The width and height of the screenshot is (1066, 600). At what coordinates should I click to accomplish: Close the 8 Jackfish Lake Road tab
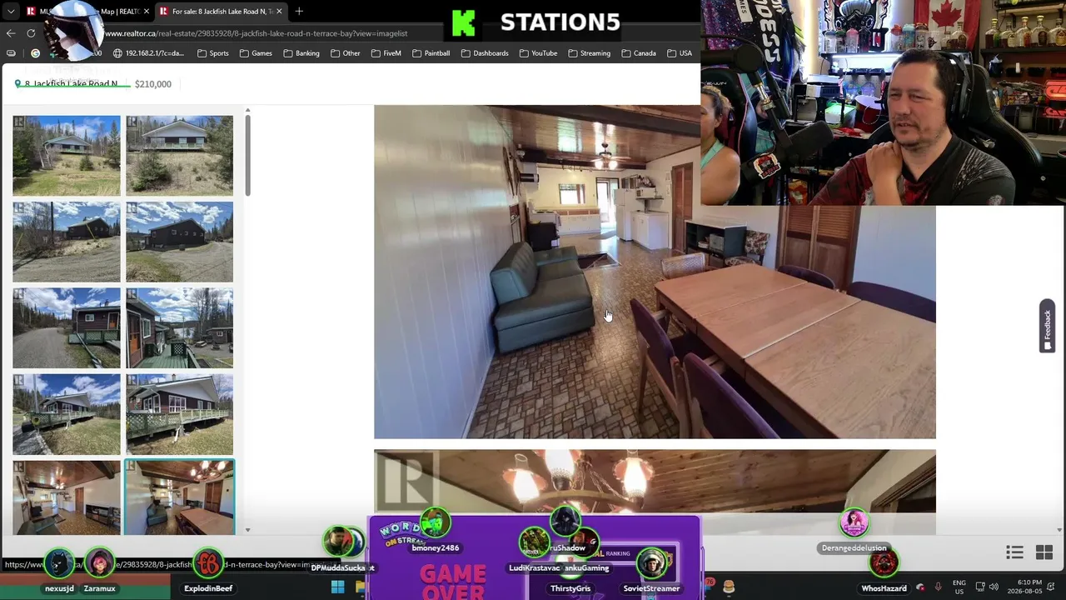(x=279, y=11)
